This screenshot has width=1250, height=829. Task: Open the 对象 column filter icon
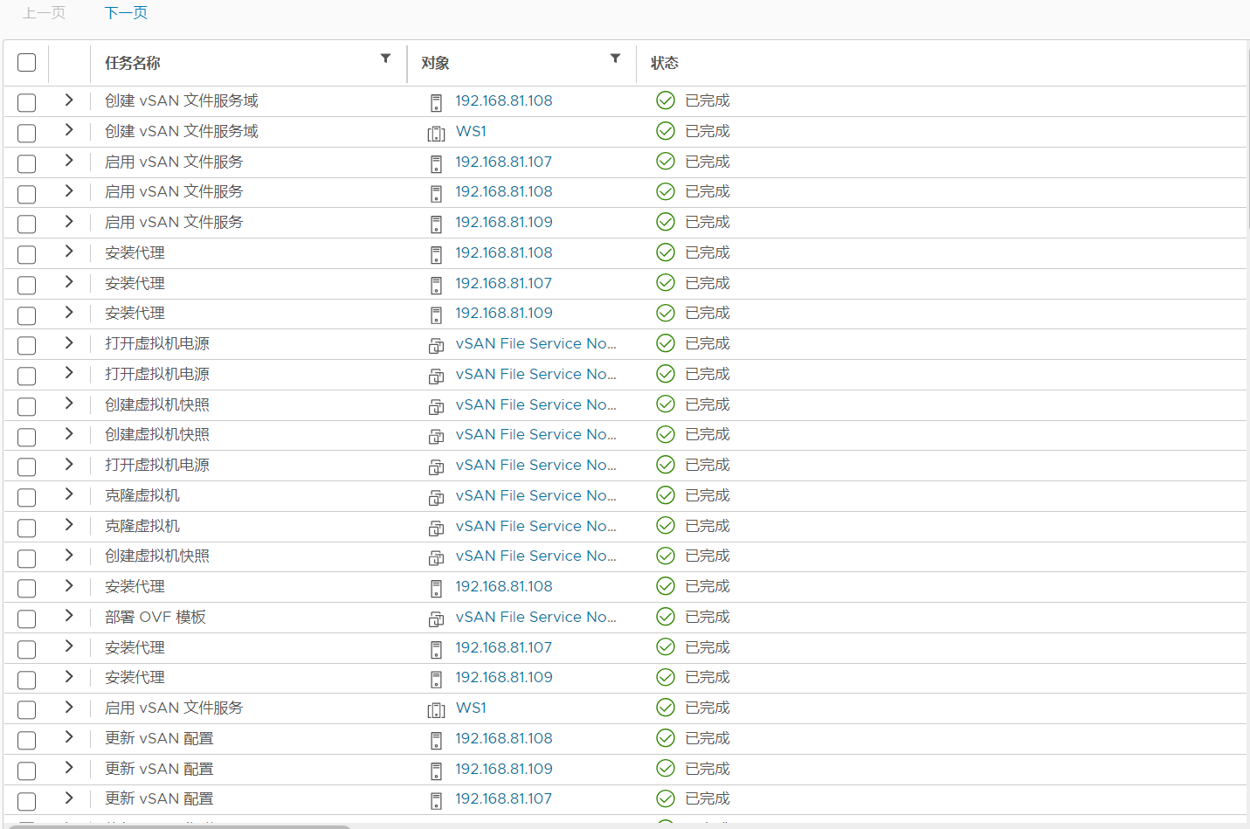615,59
